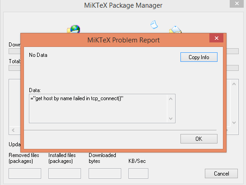Click the flying paper sheet icon
The image size is (246, 185).
pos(154,24)
